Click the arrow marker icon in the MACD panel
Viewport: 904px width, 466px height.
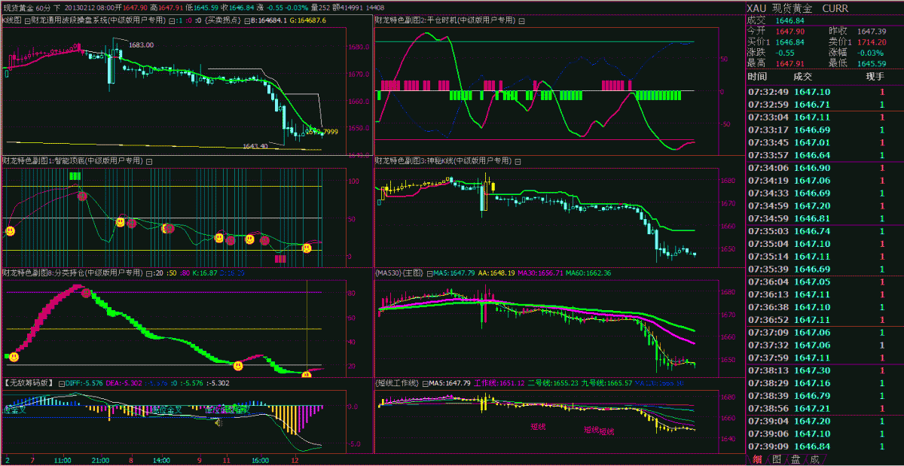tap(218, 422)
